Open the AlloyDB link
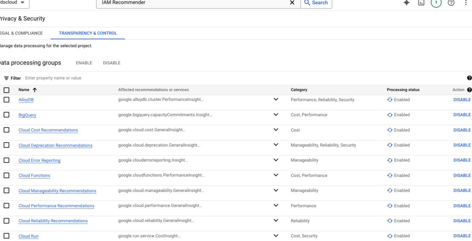This screenshot has width=472, height=241. pyautogui.click(x=26, y=100)
